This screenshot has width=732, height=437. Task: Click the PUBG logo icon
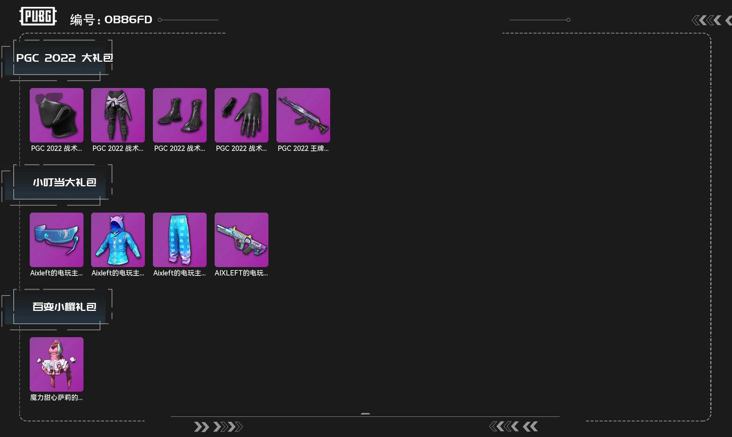pos(38,16)
